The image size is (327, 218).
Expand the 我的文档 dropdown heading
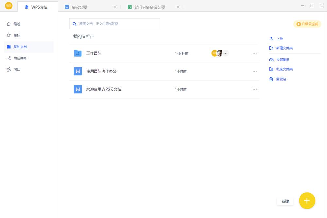click(83, 36)
